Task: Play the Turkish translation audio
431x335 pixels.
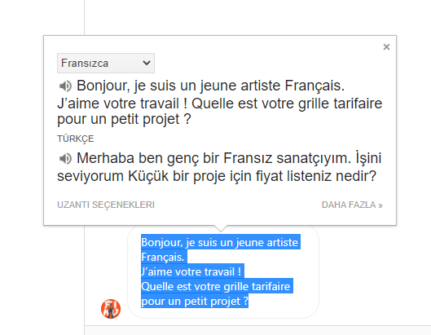Action: click(65, 158)
